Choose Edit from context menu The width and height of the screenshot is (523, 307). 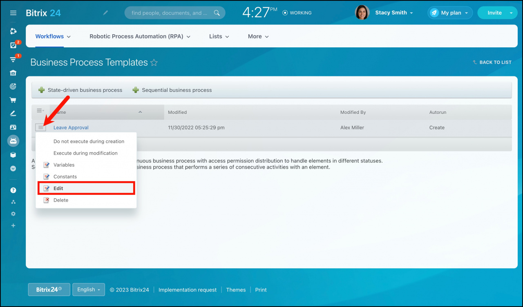[x=86, y=188]
